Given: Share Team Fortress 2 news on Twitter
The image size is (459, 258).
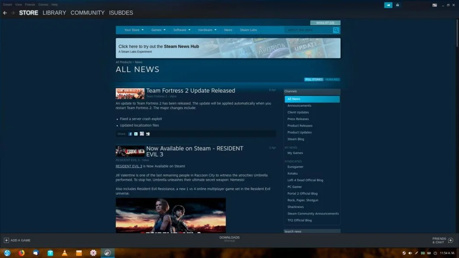Looking at the screenshot, I should [x=136, y=133].
